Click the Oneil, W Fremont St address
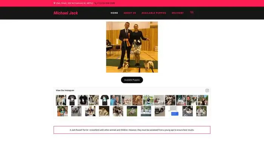 click(x=74, y=3)
